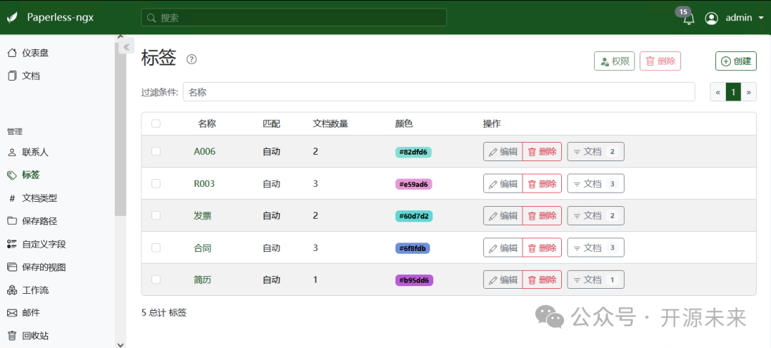
Task: Toggle the select-all checkbox in table header
Action: coord(156,123)
